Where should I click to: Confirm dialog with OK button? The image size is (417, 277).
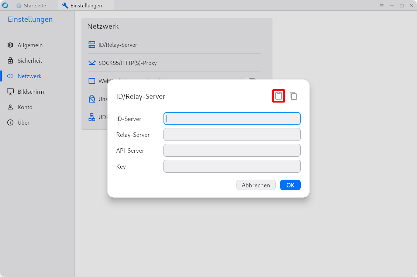pyautogui.click(x=290, y=185)
